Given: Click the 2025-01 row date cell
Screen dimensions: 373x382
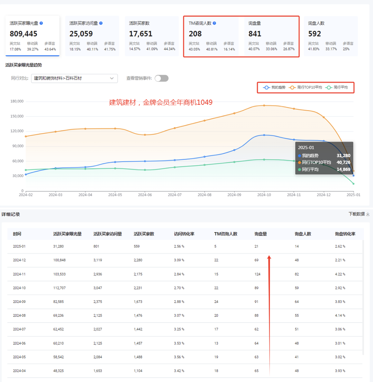Looking at the screenshot, I should coord(19,246).
